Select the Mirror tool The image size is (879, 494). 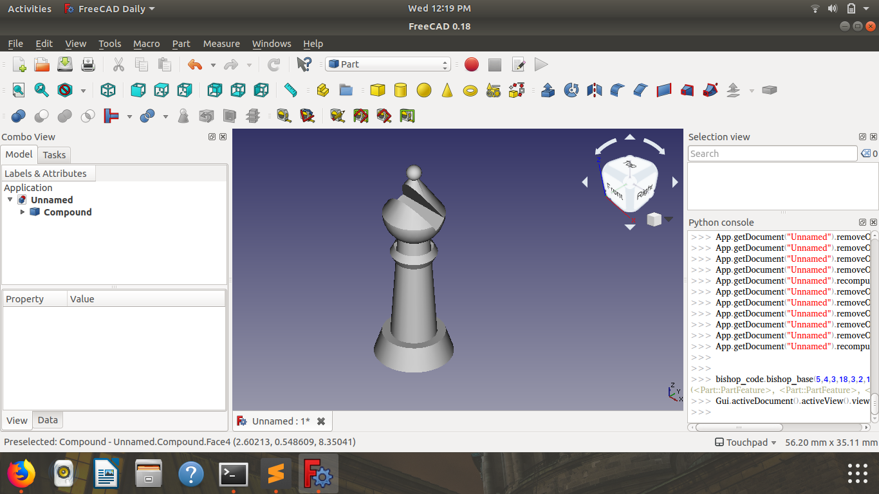coord(595,90)
